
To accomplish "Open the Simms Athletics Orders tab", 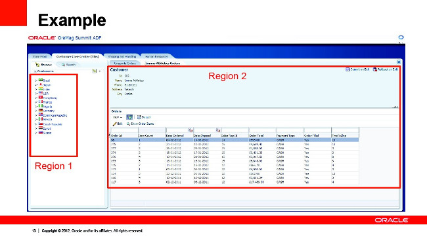I will (162, 64).
